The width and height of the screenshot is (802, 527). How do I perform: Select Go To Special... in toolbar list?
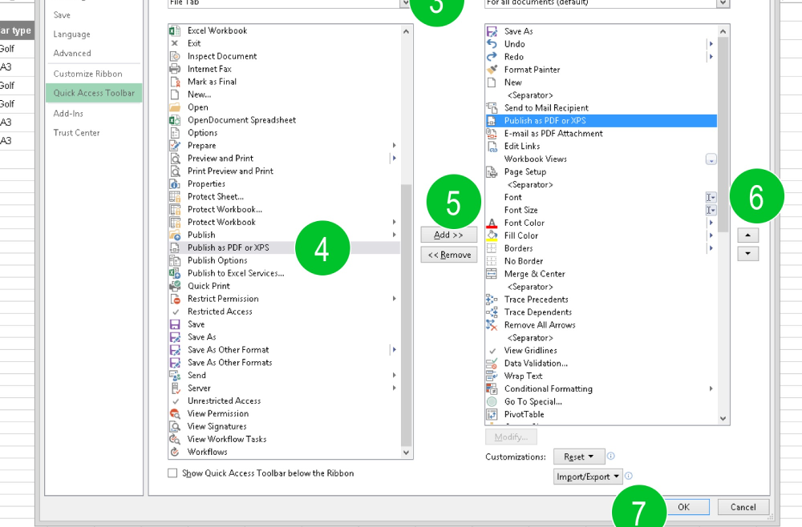click(x=601, y=401)
